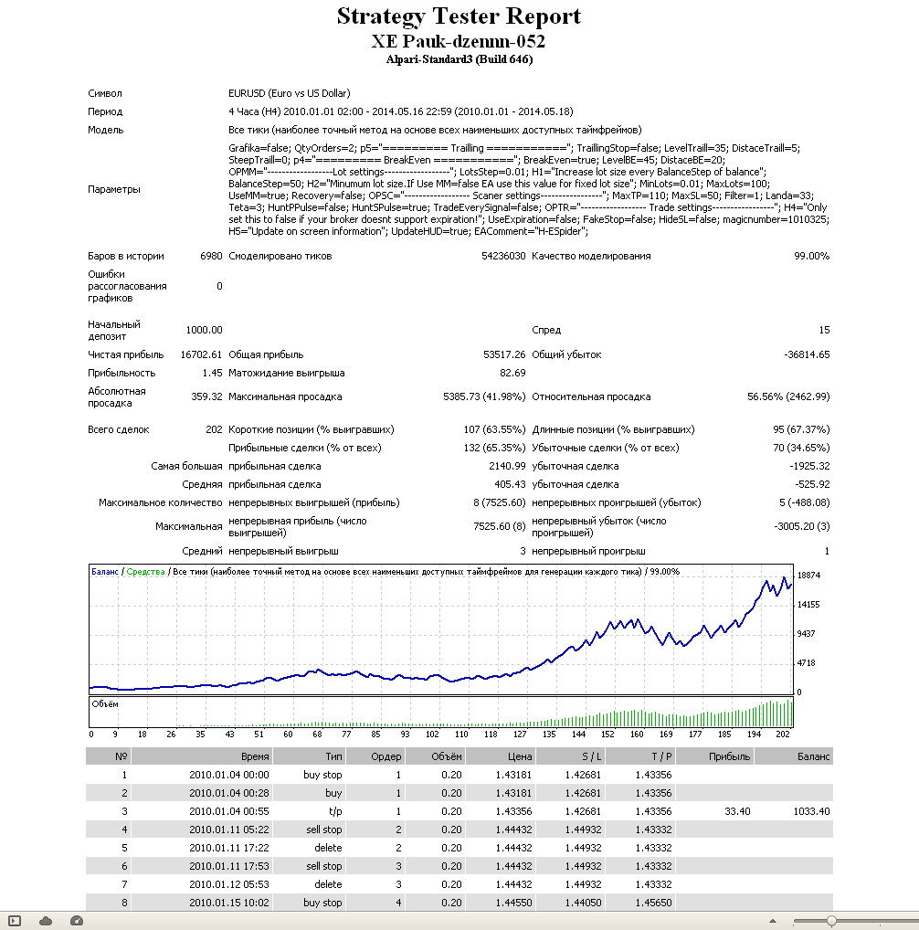Click the profit trades value 132 (65.35%)
Image resolution: width=919 pixels, height=930 pixels.
494,448
